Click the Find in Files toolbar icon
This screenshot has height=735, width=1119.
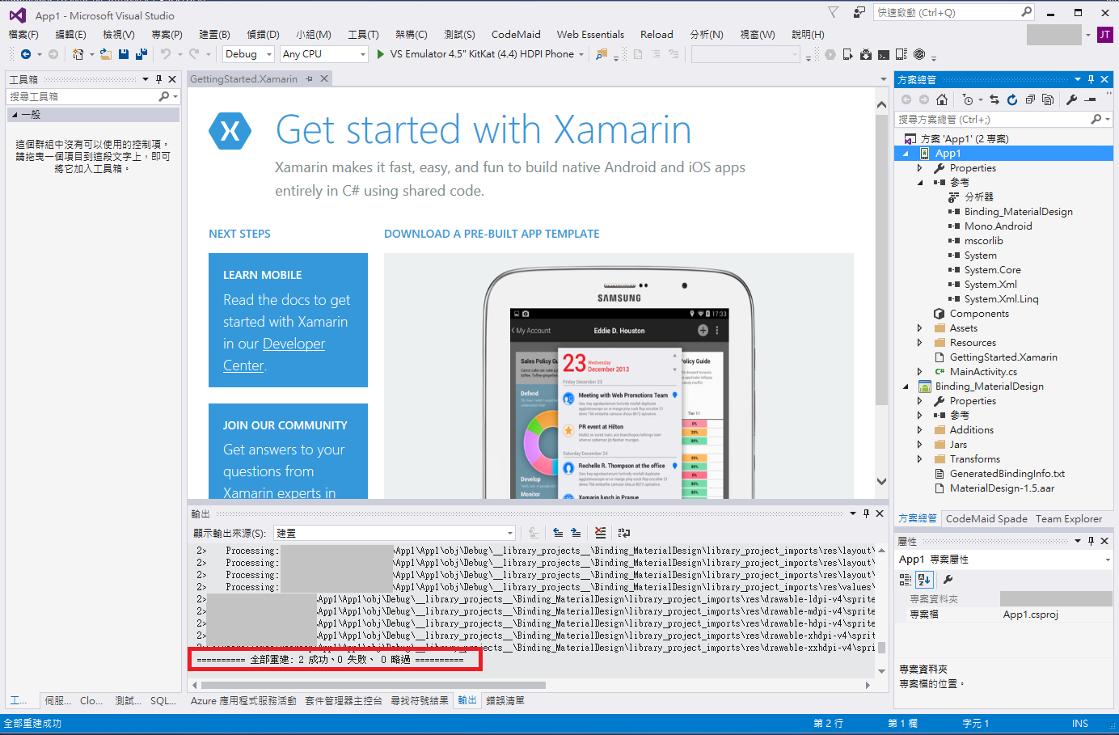[602, 54]
